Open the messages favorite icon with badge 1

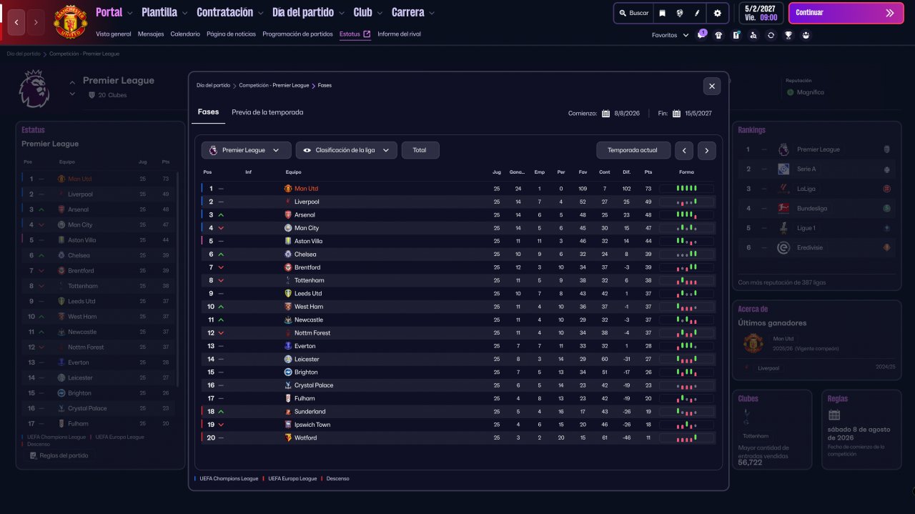pos(701,35)
